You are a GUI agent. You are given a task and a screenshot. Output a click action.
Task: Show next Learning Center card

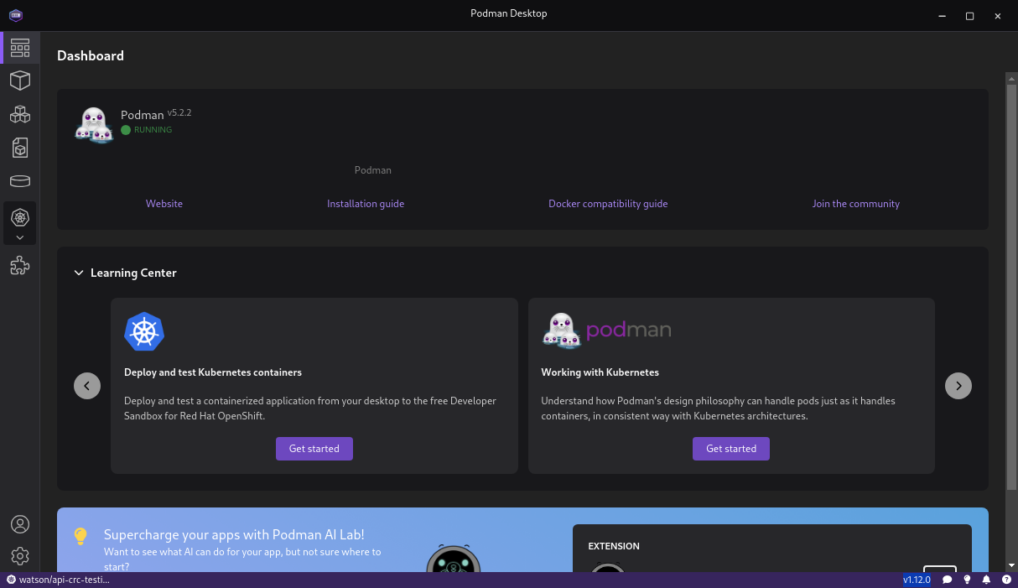[x=958, y=386]
